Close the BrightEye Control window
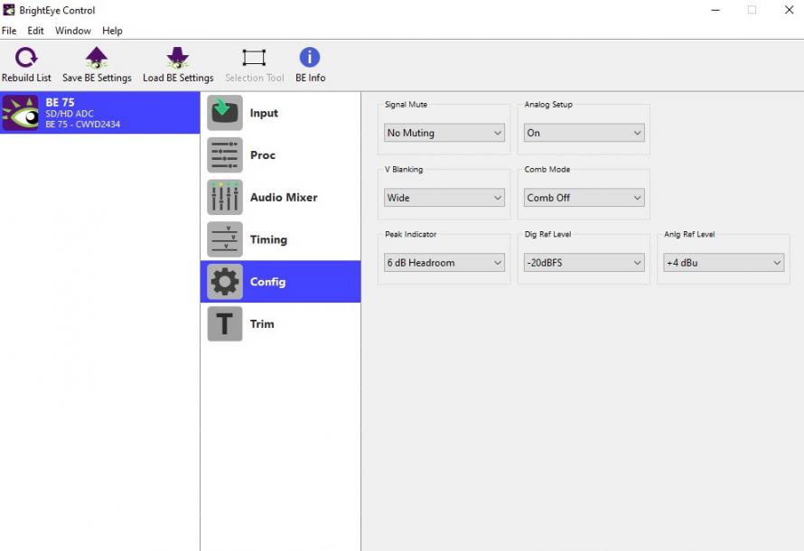The image size is (804, 551). pos(790,10)
